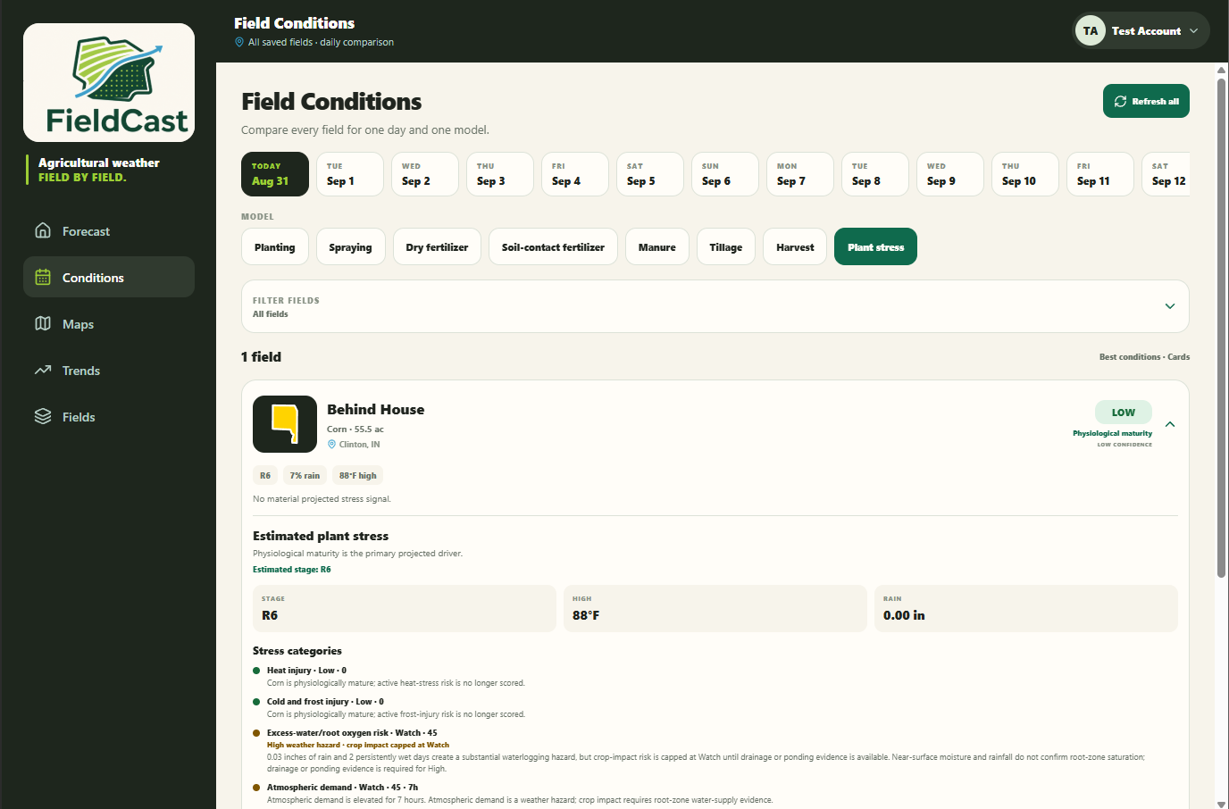Open the Forecast page house icon
The image size is (1229, 809).
pyautogui.click(x=43, y=230)
